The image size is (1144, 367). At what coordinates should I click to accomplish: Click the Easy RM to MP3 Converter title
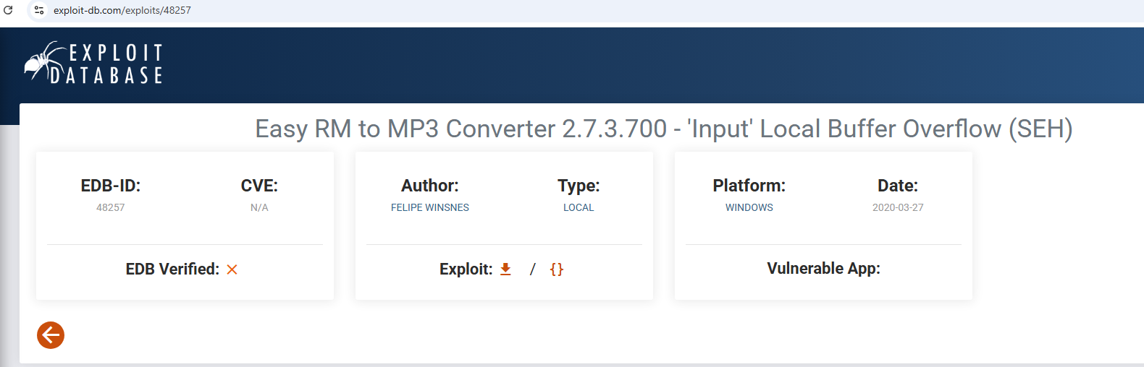click(663, 129)
